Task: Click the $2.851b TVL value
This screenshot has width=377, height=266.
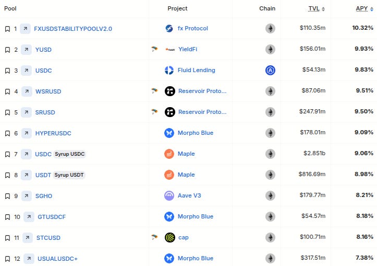Action: pos(314,153)
